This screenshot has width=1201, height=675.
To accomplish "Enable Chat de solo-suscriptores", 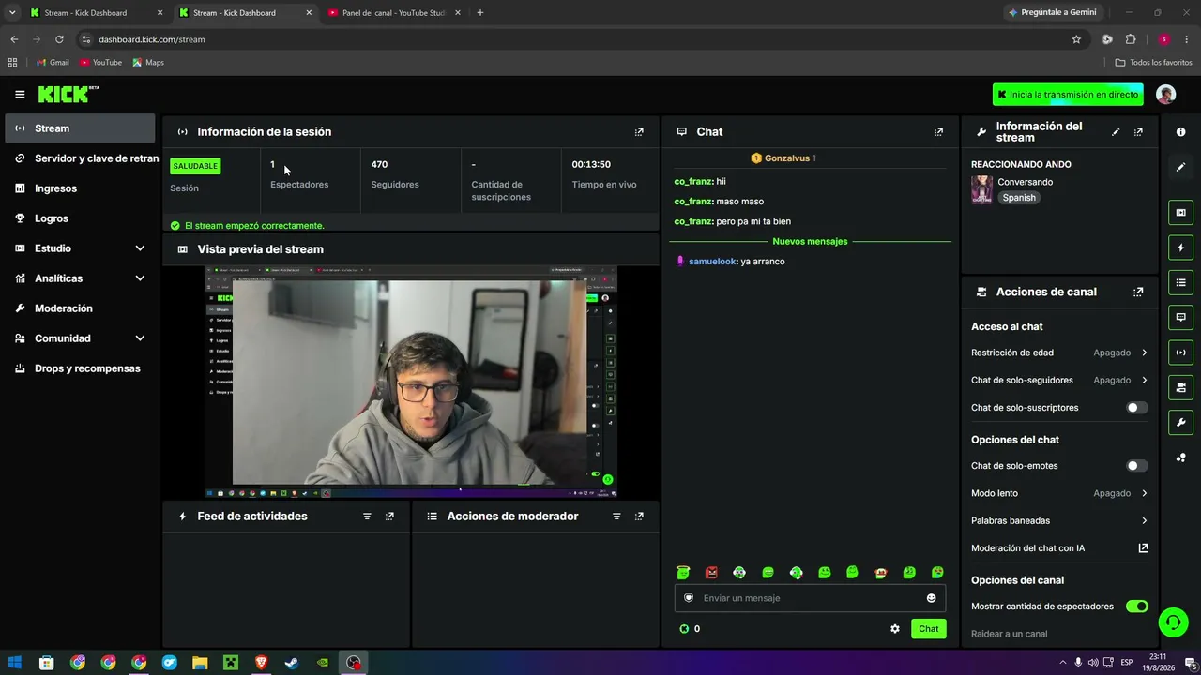I will pyautogui.click(x=1136, y=408).
